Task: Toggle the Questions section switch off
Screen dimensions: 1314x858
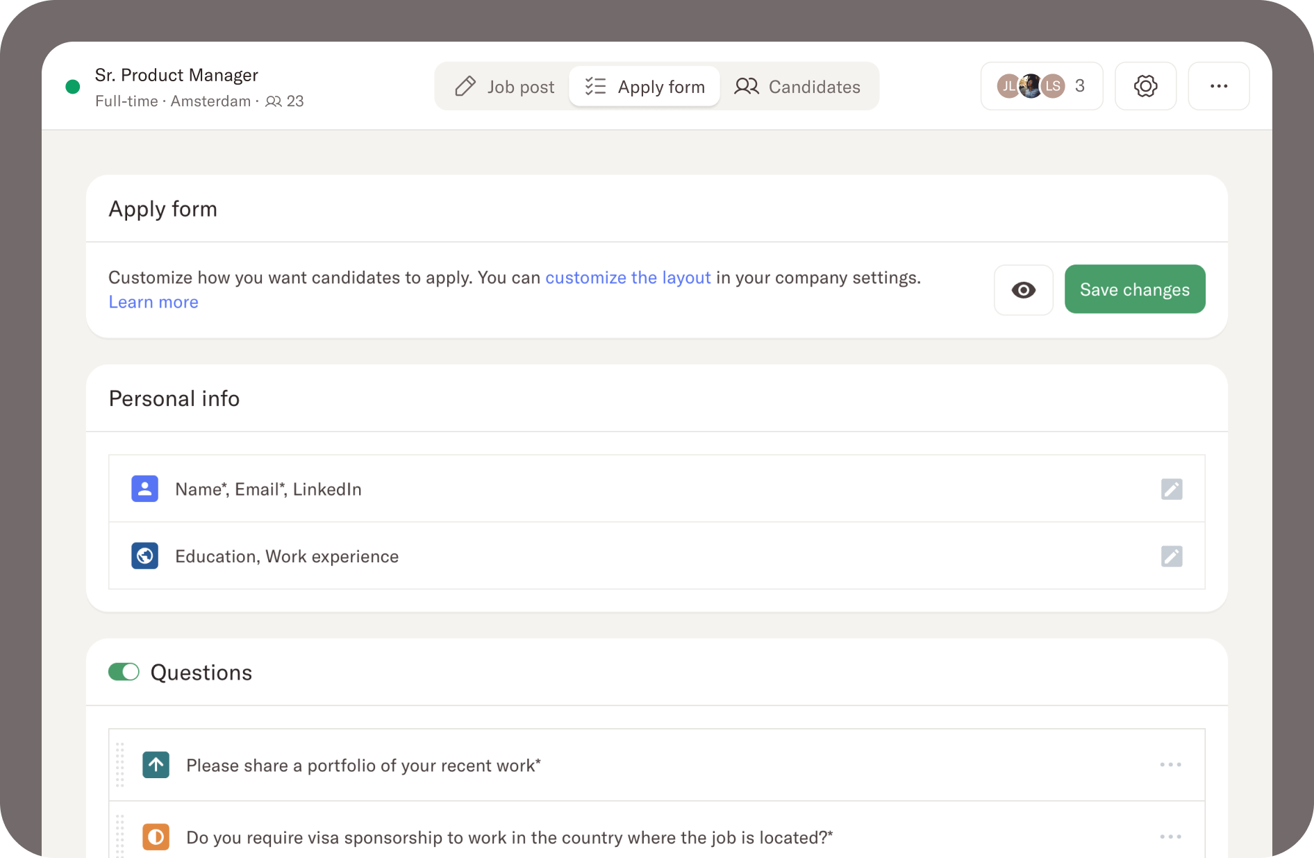Action: coord(124,672)
